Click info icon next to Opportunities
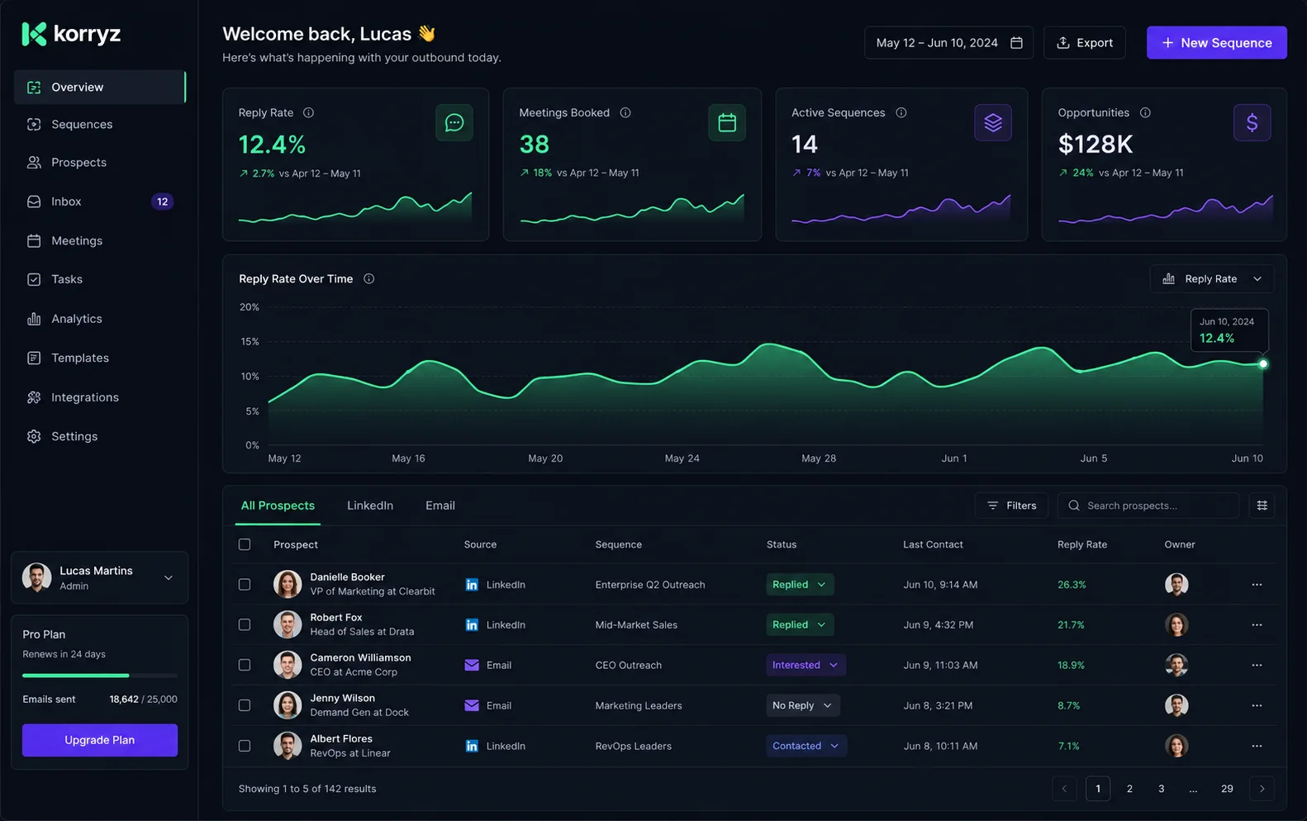1307x821 pixels. [1145, 112]
